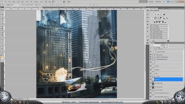Screen dimensions: 185x104
Task: Expand the Curves Presets list
Action: [151, 28]
